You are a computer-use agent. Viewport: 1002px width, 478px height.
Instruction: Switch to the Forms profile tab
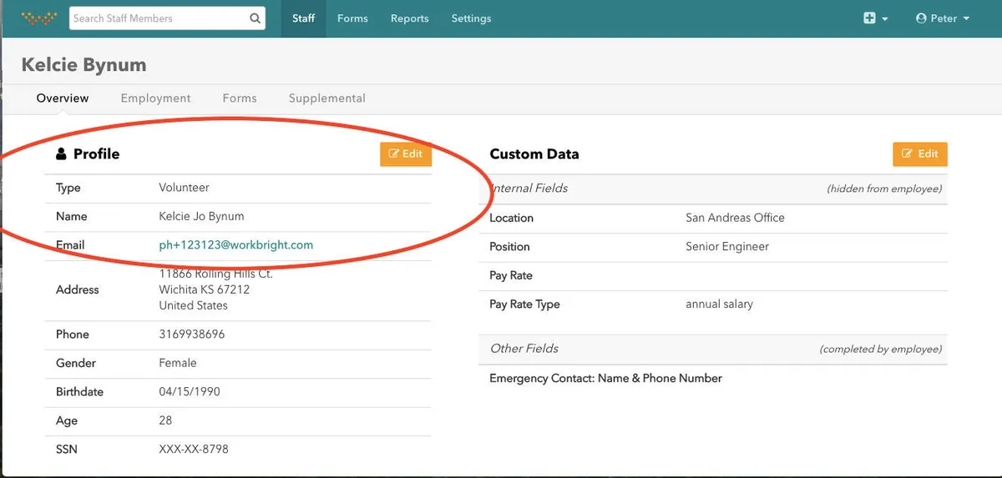pyautogui.click(x=240, y=98)
